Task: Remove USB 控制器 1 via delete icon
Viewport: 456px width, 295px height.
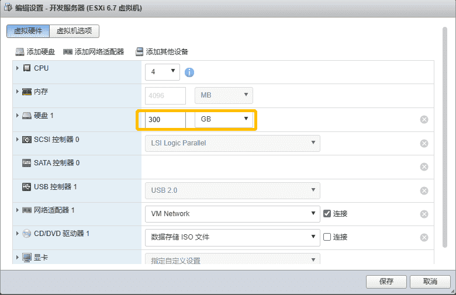Action: coord(424,190)
